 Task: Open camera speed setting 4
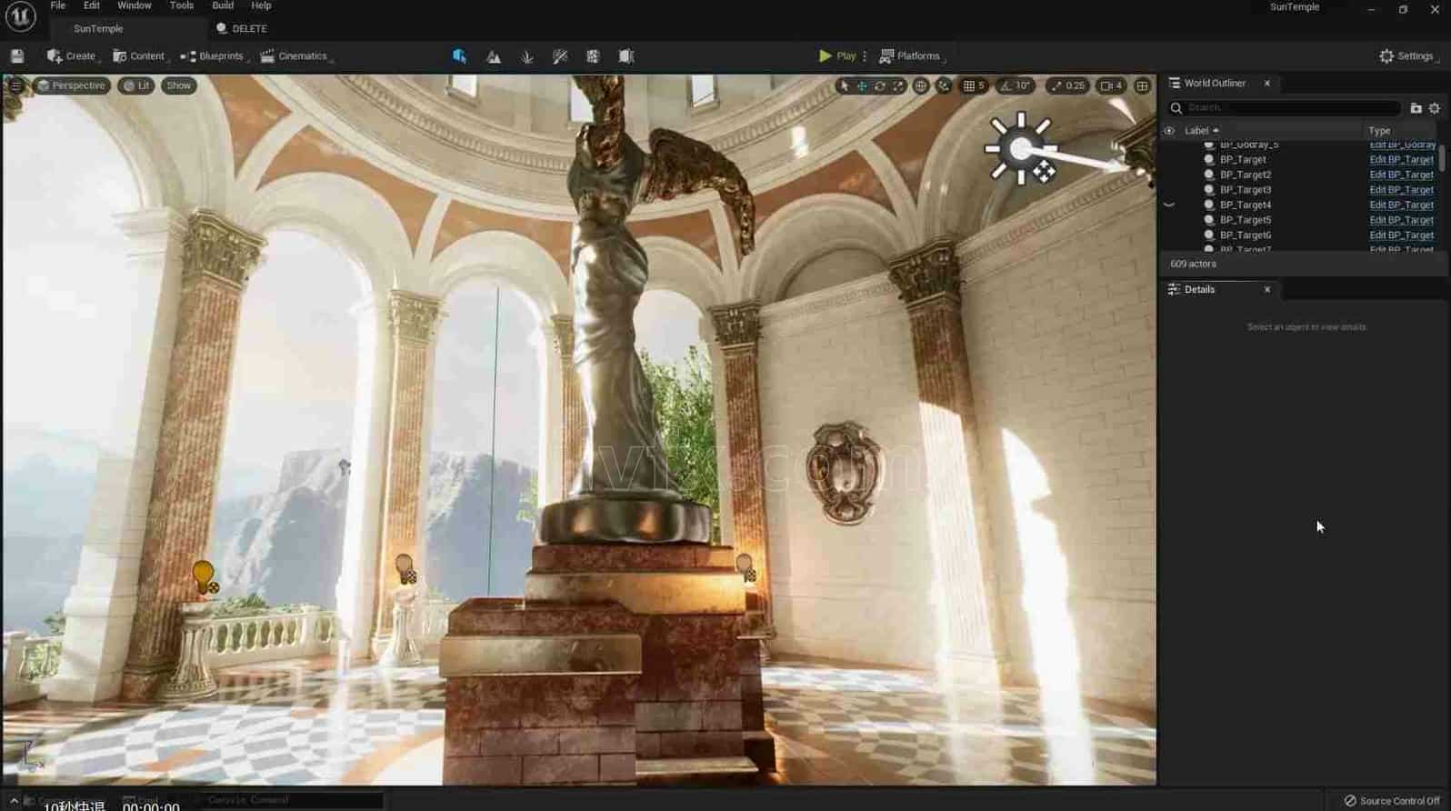(1111, 85)
